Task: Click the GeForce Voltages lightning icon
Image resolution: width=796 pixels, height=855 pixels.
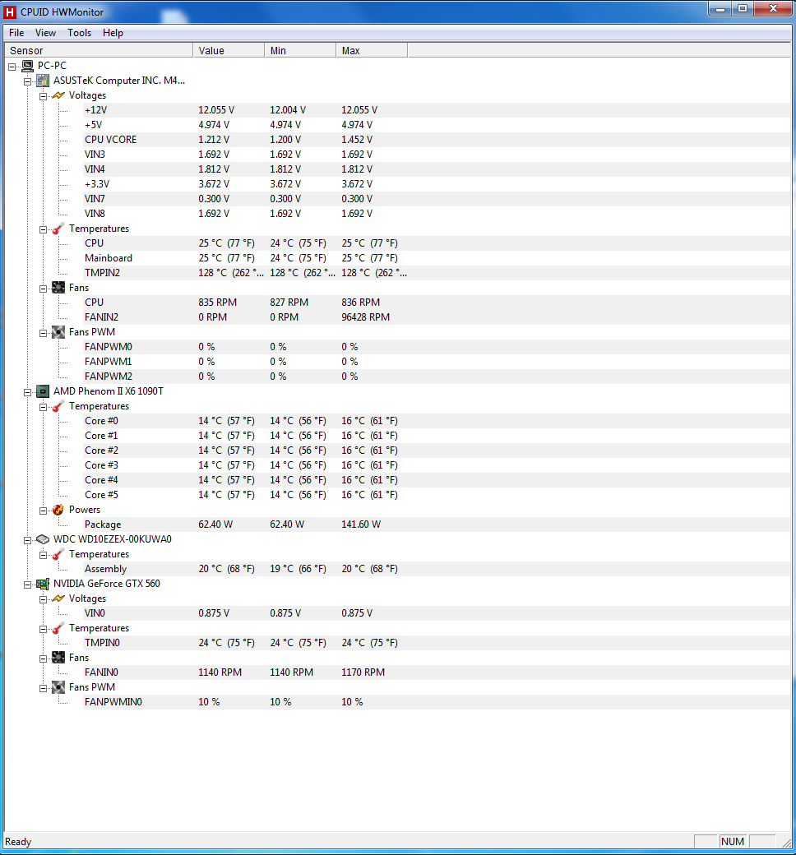Action: point(58,598)
